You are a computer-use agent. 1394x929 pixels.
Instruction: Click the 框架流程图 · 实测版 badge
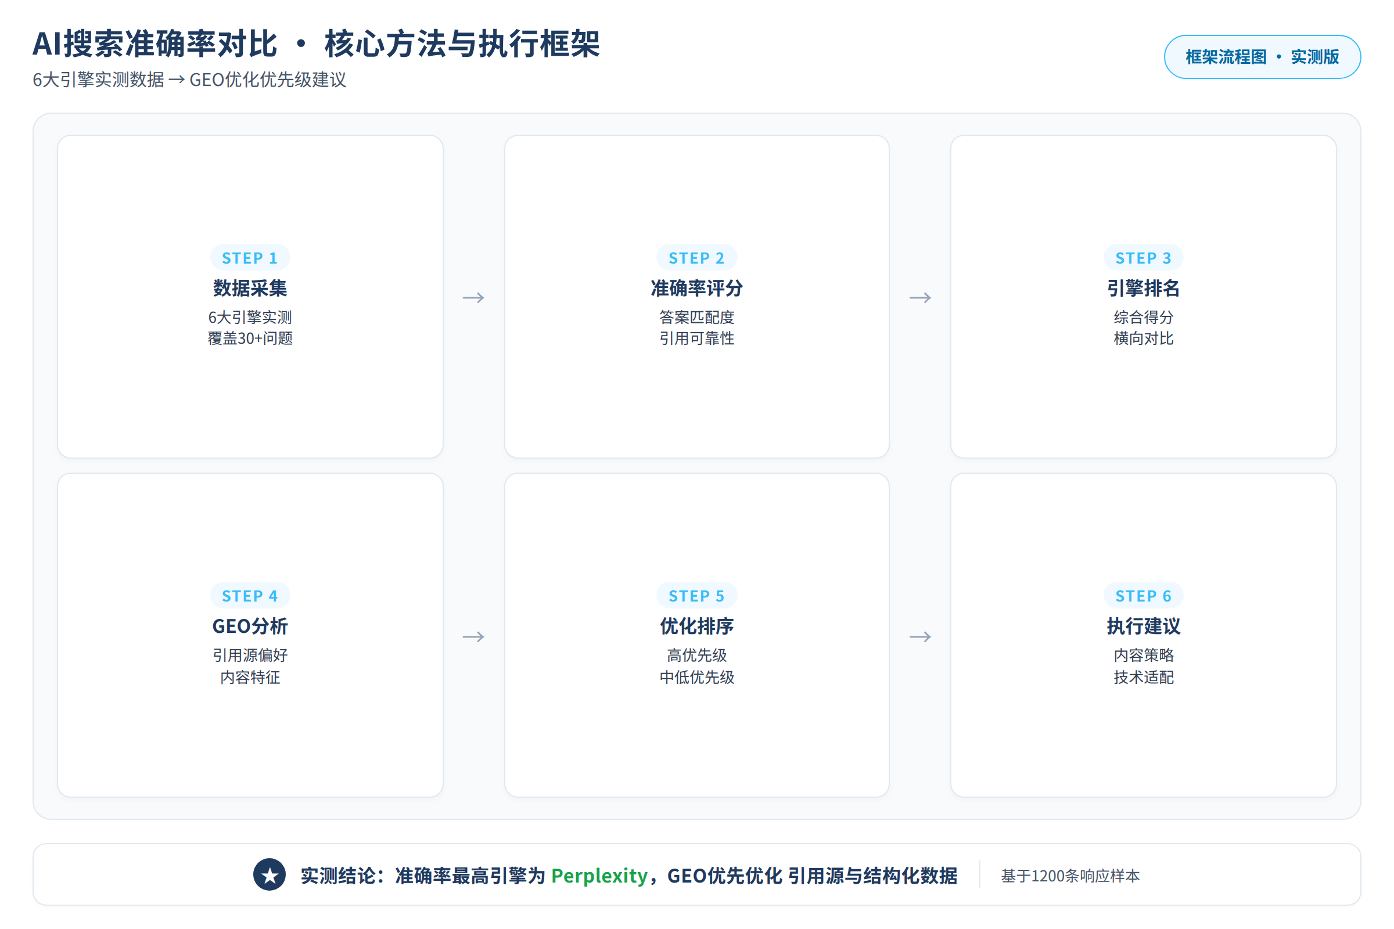(x=1262, y=57)
